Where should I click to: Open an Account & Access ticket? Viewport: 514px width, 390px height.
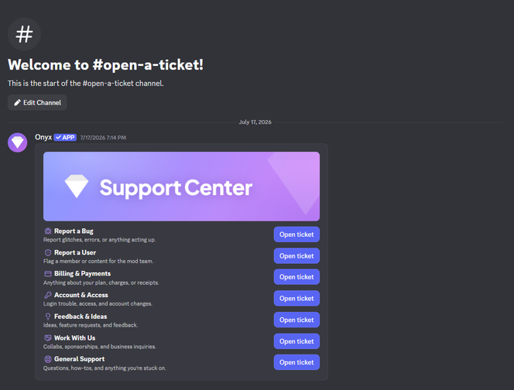click(296, 298)
